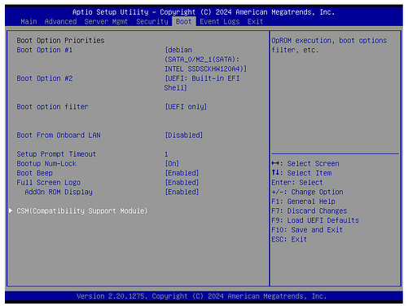Select AddOn ROM Display label

click(x=59, y=192)
